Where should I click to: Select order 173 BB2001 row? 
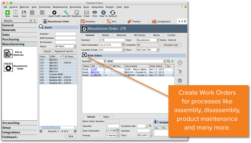(x=58, y=60)
